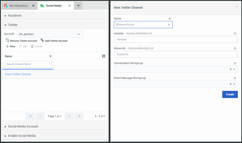Image resolution: width=242 pixels, height=143 pixels.
Task: Click the help icon next to Name field
Action: [170, 19]
